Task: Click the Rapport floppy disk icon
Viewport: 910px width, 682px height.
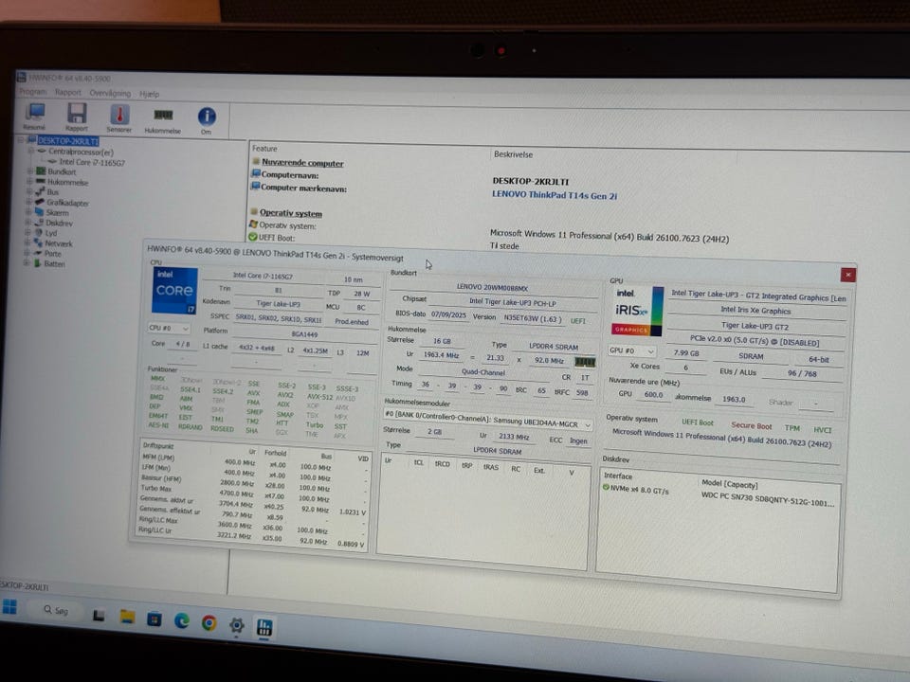Action: click(77, 114)
